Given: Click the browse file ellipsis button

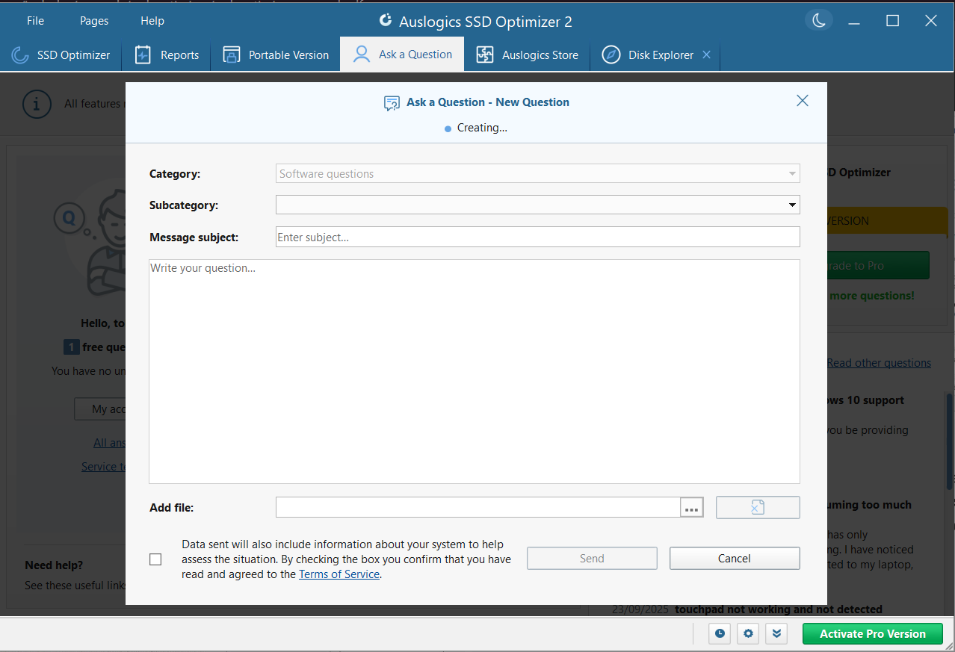Looking at the screenshot, I should tap(691, 508).
